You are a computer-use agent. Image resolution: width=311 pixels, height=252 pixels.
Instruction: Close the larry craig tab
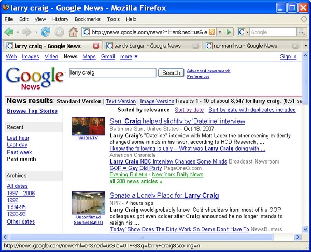tap(96, 46)
